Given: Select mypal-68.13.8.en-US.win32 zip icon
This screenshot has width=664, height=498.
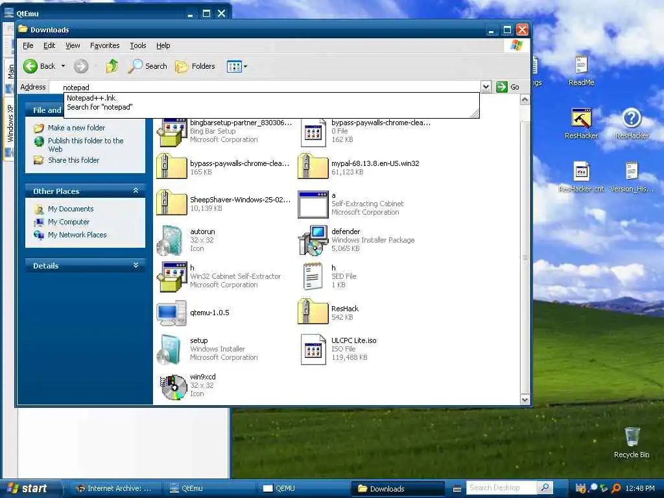Looking at the screenshot, I should (313, 167).
